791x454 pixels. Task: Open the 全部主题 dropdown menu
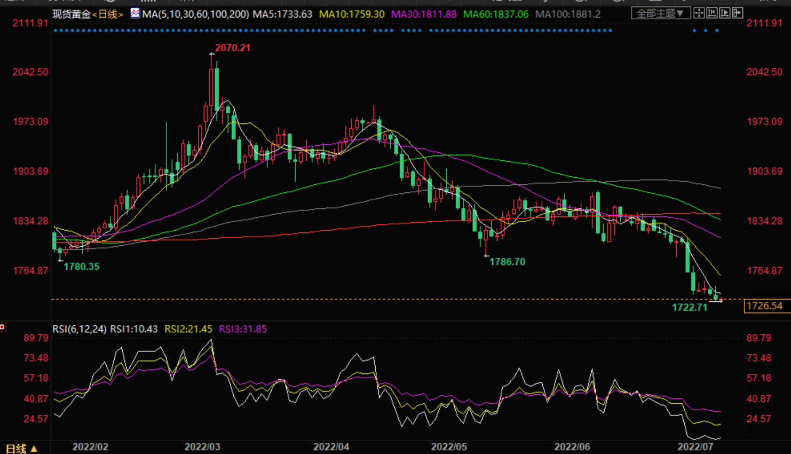coord(660,13)
